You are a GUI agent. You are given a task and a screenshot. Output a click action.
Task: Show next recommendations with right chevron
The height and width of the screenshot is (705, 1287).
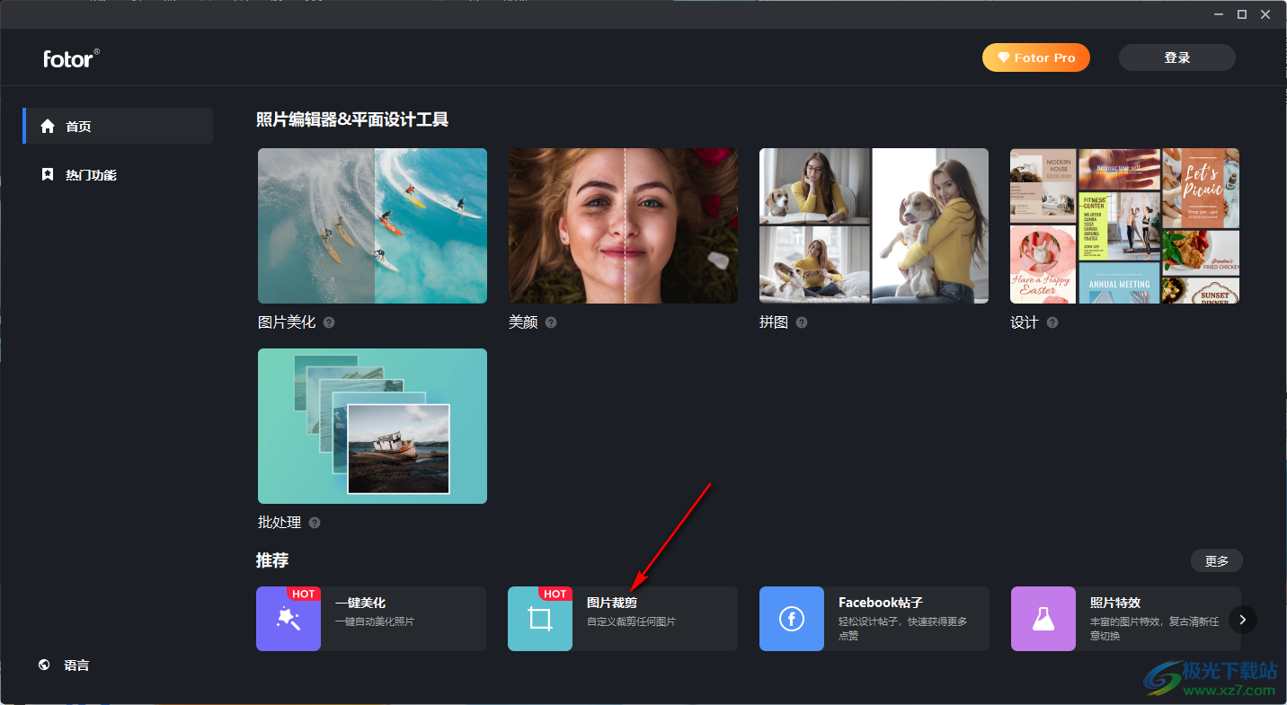(x=1243, y=619)
